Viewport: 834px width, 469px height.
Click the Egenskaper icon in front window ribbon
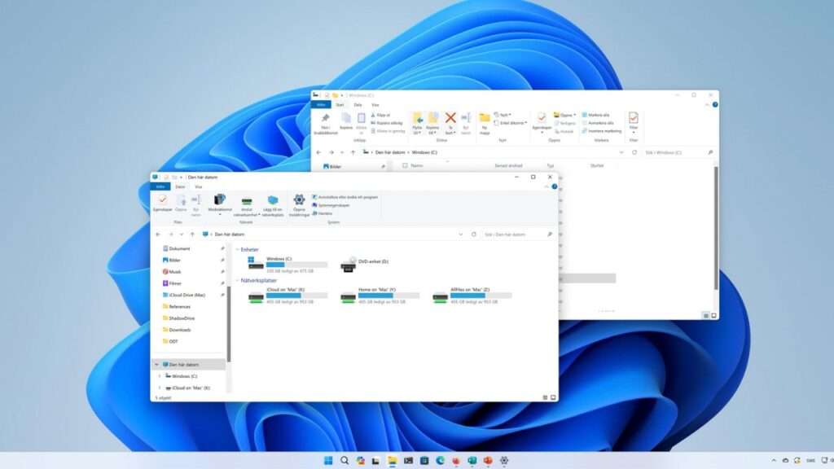tap(163, 200)
